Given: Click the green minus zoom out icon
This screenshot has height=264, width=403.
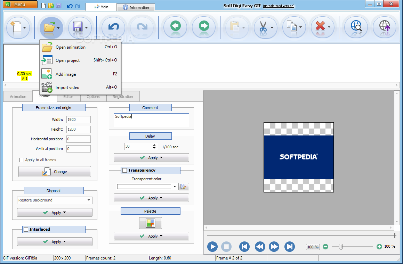Looking at the screenshot, I should tap(325, 247).
